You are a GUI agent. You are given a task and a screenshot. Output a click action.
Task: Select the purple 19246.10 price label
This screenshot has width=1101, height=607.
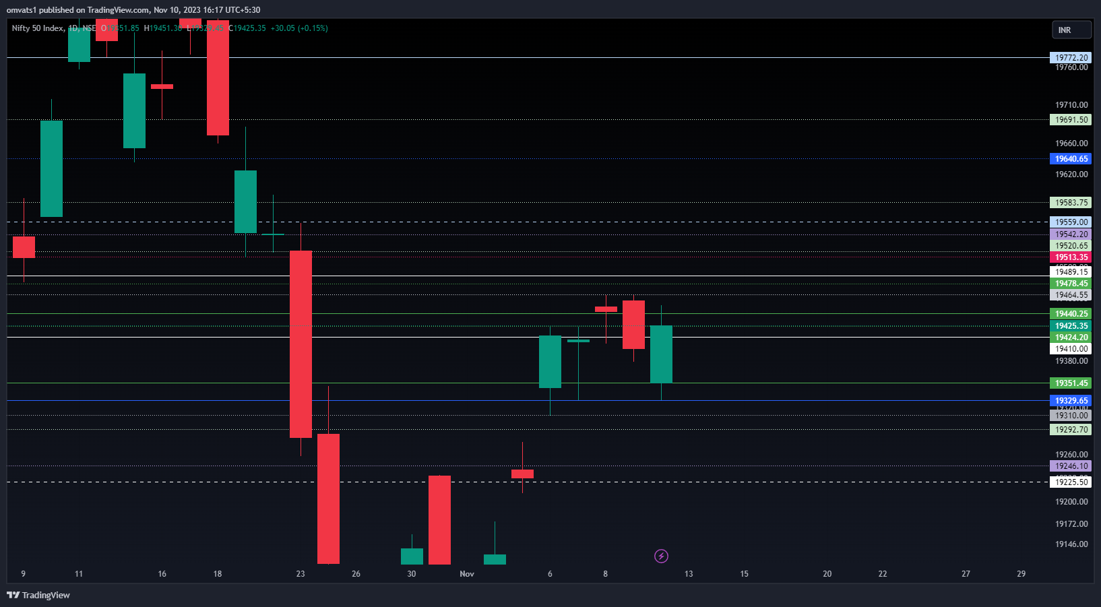click(x=1071, y=466)
